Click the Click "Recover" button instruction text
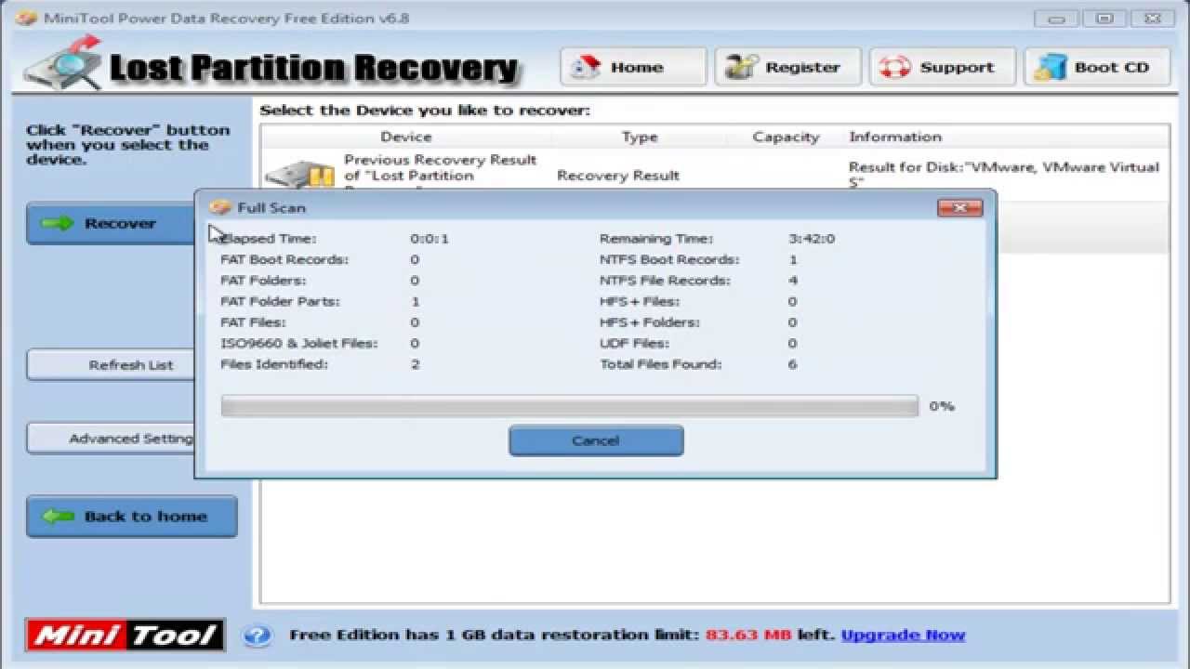This screenshot has width=1190, height=669. tap(127, 145)
